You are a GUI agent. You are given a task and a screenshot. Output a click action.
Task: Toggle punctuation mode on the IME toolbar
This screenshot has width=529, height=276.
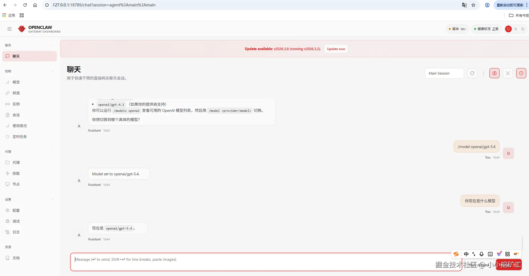tap(474, 254)
